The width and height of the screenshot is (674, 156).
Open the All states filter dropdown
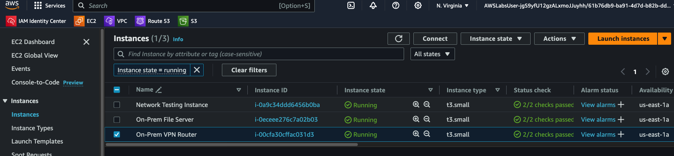[x=432, y=54]
